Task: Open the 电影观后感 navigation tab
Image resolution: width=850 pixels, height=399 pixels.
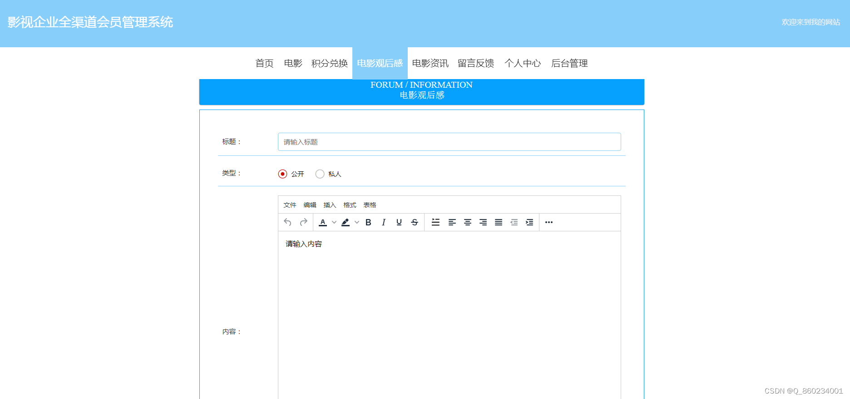Action: pos(380,63)
